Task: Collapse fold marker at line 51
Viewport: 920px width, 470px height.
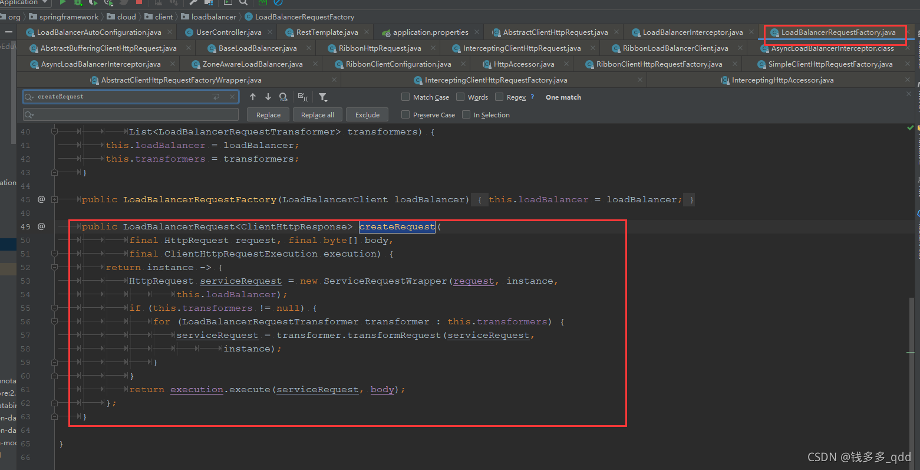Action: (x=54, y=254)
